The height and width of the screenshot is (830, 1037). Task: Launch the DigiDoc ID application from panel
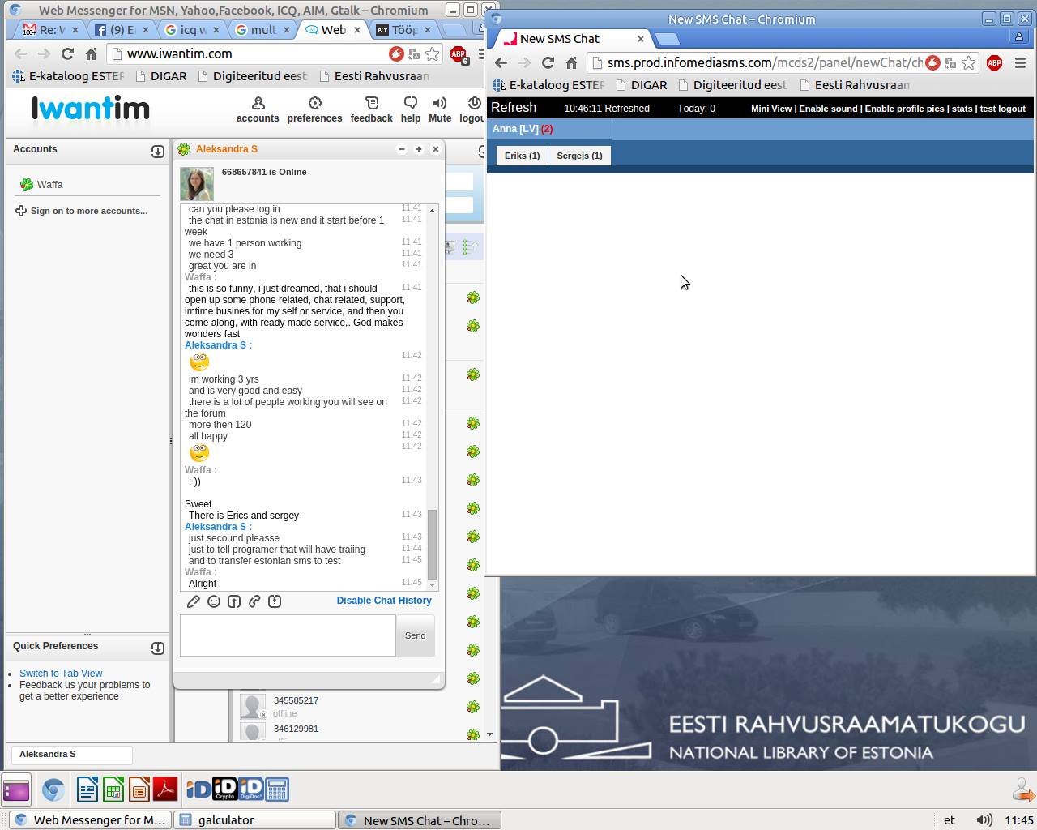(x=251, y=789)
